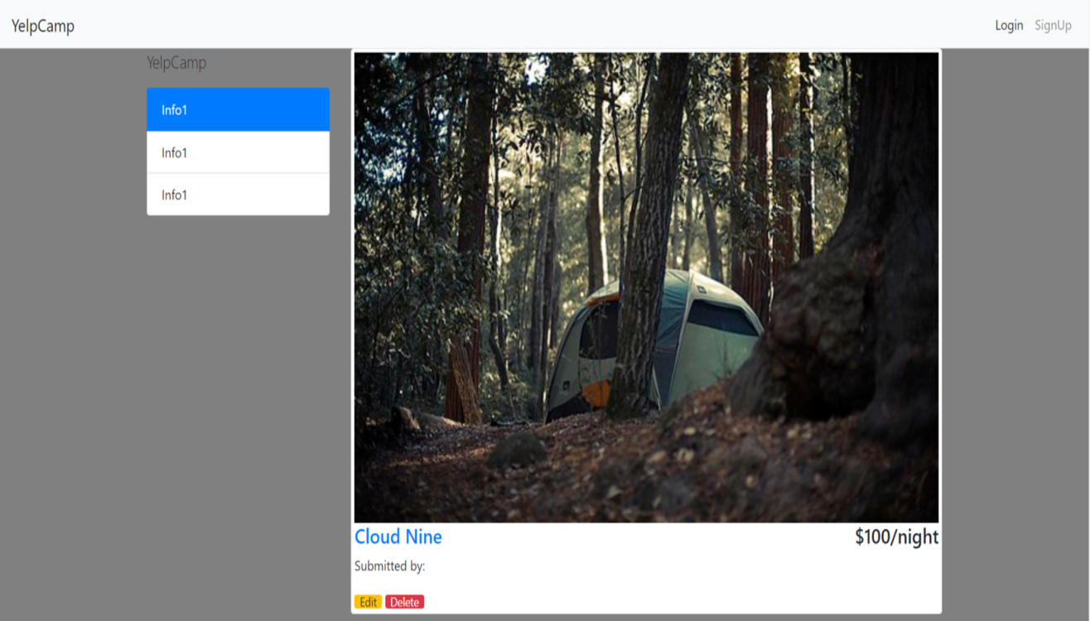Click the "Submitted by:" label
Viewport: 1090px width, 621px height.
click(390, 566)
